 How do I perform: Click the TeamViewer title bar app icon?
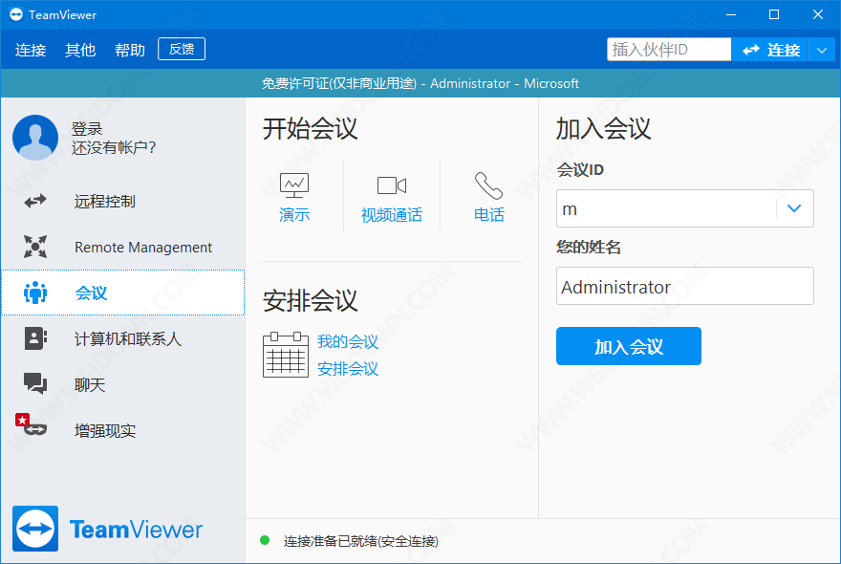coord(16,14)
